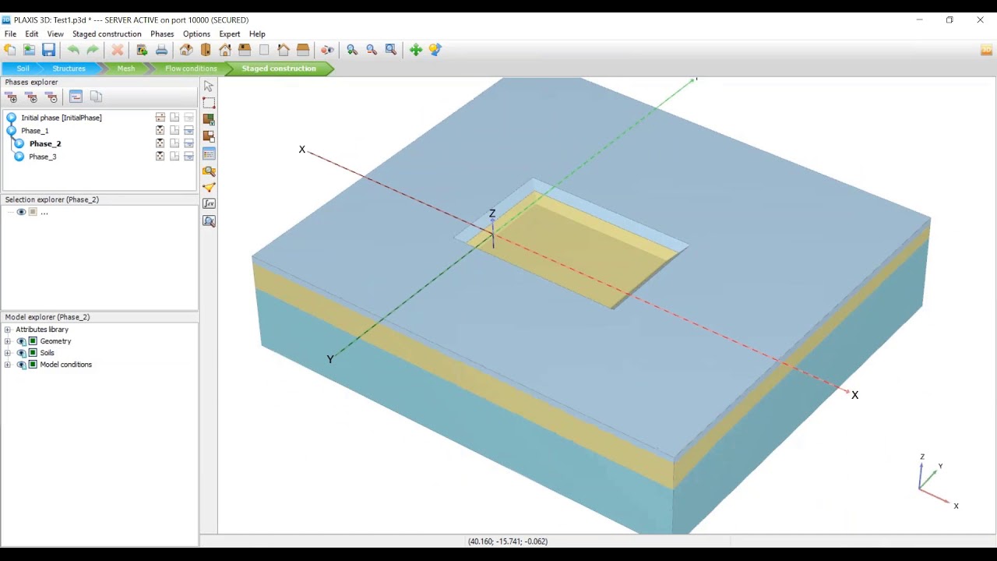Toggle Soils visibility eye in Model explorer

[x=21, y=353]
